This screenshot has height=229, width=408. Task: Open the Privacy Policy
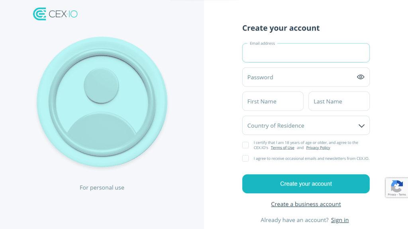pyautogui.click(x=318, y=147)
